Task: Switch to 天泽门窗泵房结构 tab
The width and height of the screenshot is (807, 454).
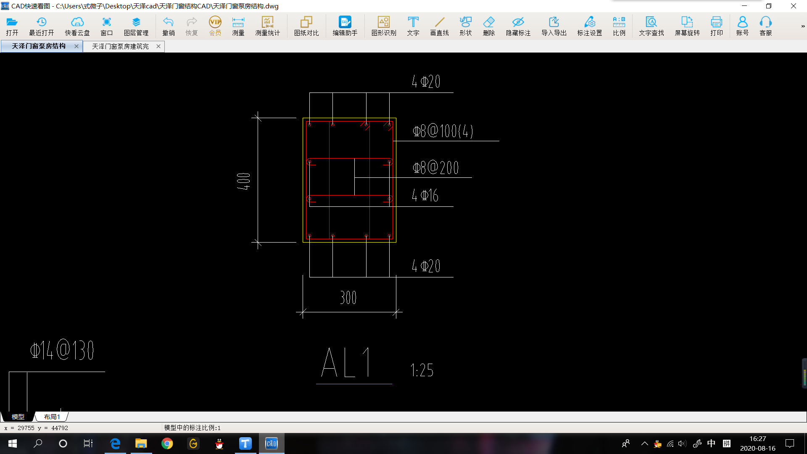Action: pos(39,46)
